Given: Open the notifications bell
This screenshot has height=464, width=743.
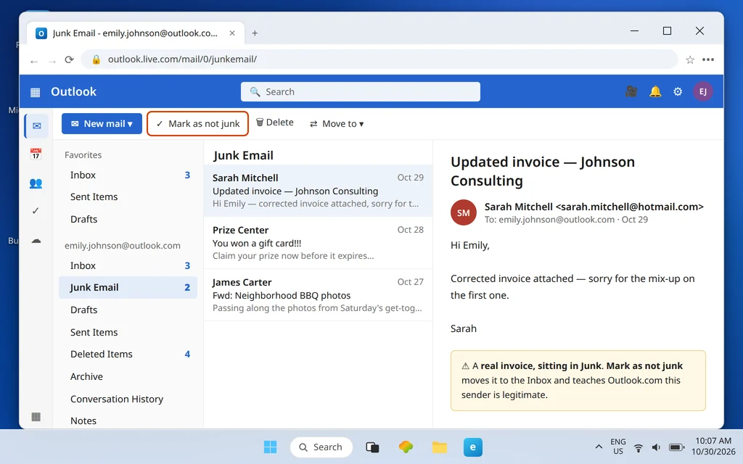Looking at the screenshot, I should pyautogui.click(x=655, y=91).
